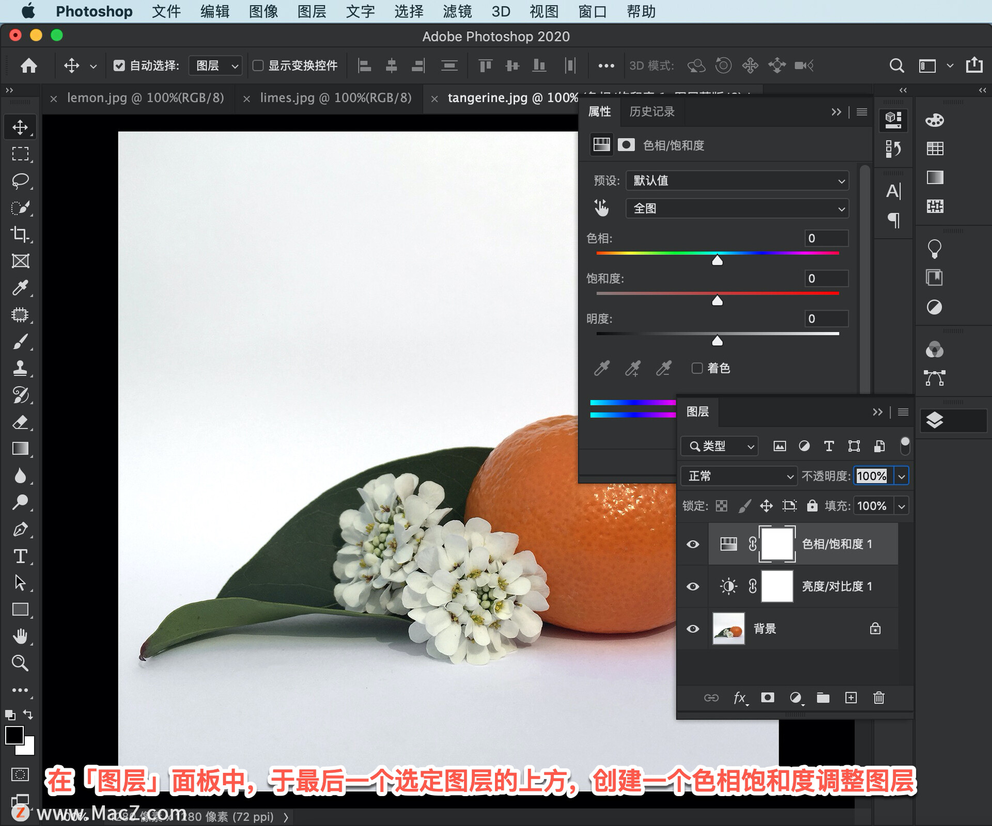Open the 全图 channel range dropdown
The width and height of the screenshot is (992, 826).
coord(737,209)
